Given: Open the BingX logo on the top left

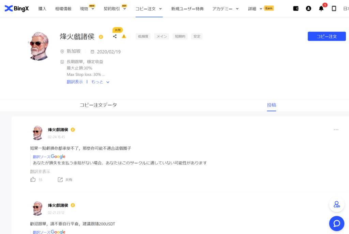Looking at the screenshot, I should click(16, 9).
